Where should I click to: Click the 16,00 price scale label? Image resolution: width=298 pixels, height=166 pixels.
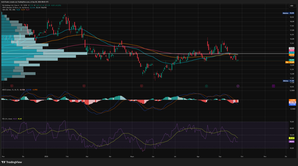tap(292, 39)
